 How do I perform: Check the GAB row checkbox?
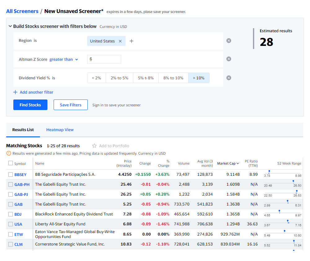click(x=11, y=204)
